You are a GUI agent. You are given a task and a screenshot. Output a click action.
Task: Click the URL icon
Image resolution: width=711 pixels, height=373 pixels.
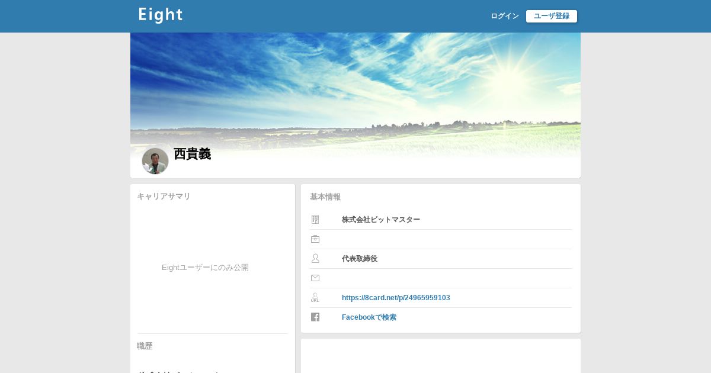pos(315,298)
